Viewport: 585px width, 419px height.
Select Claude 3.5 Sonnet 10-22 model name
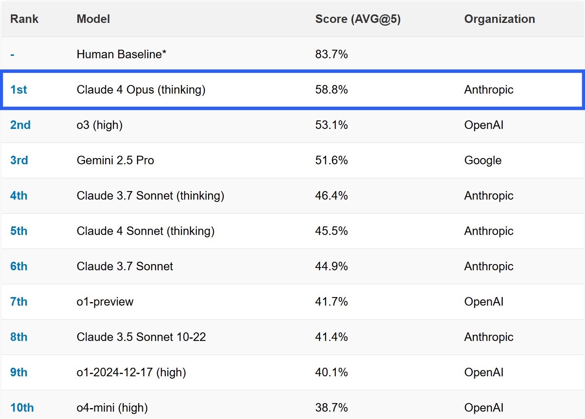click(x=141, y=337)
